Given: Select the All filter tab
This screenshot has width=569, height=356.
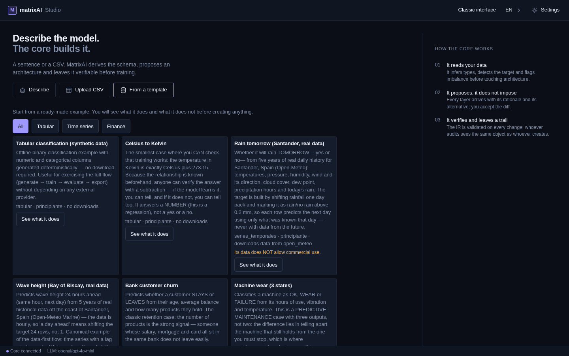Looking at the screenshot, I should click(x=21, y=126).
